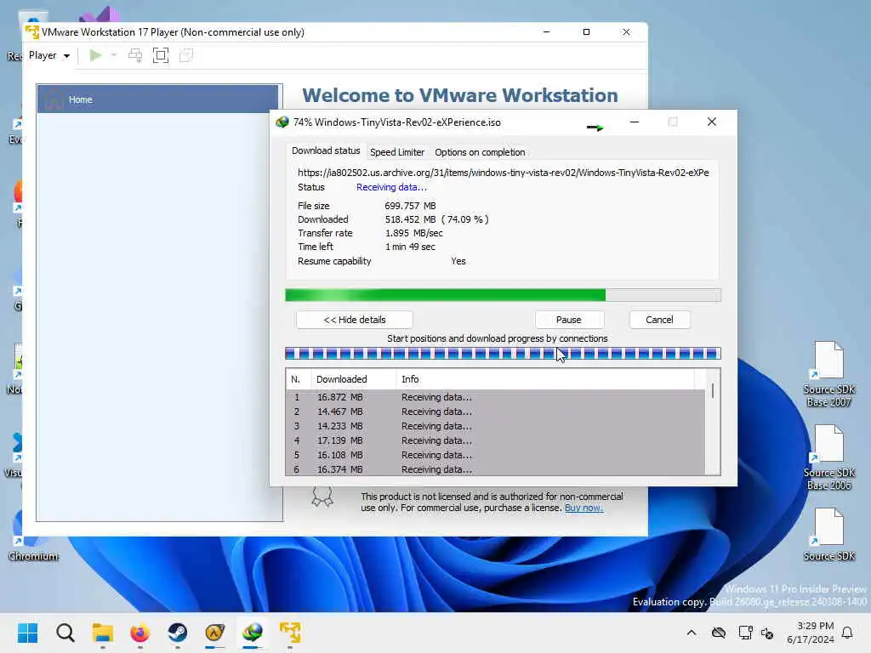Click Hide details button
Screen dimensions: 871x653
point(355,320)
